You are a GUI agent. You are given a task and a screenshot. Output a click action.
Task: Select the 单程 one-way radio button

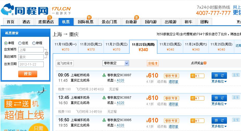pos(6,43)
